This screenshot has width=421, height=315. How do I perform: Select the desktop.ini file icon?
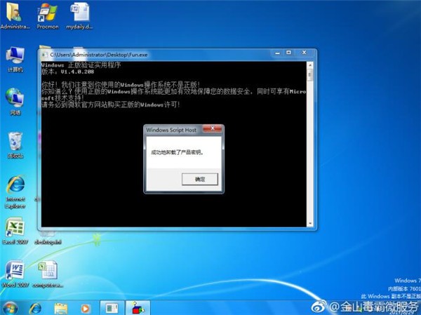48,239
